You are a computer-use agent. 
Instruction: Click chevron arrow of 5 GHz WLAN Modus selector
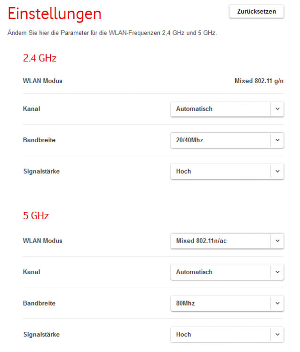click(277, 241)
